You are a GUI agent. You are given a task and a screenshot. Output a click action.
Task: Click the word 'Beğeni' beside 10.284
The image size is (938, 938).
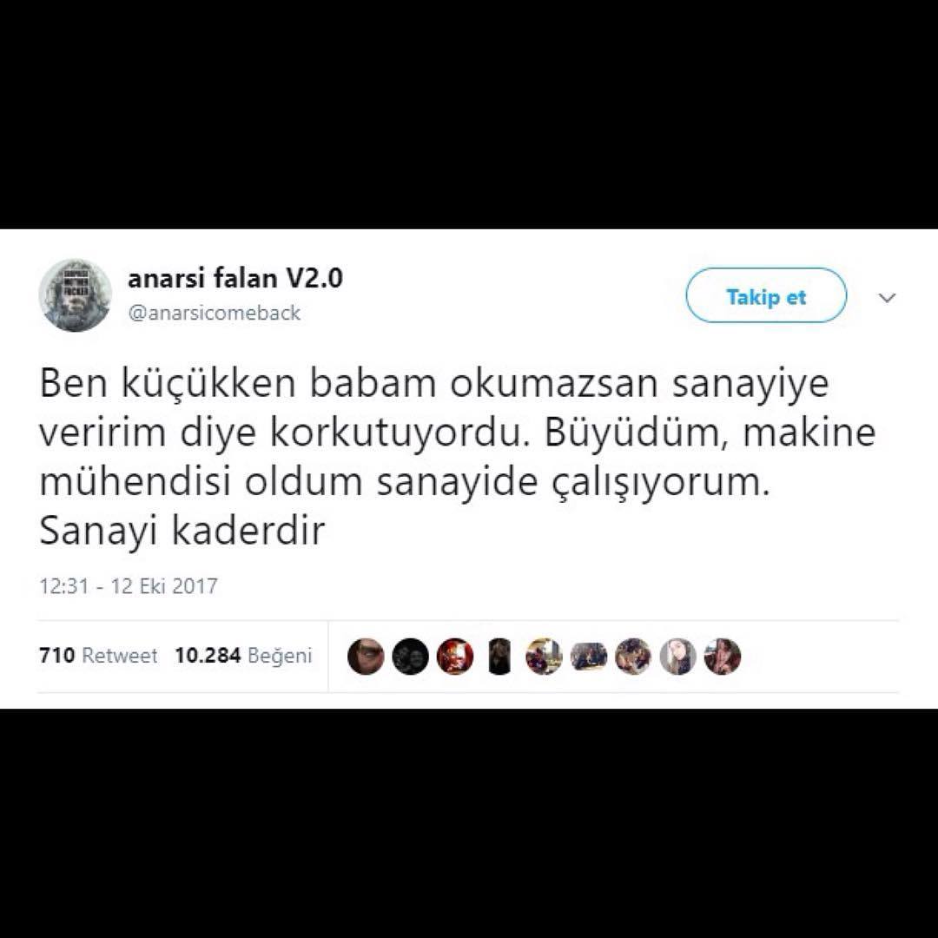pos(280,657)
